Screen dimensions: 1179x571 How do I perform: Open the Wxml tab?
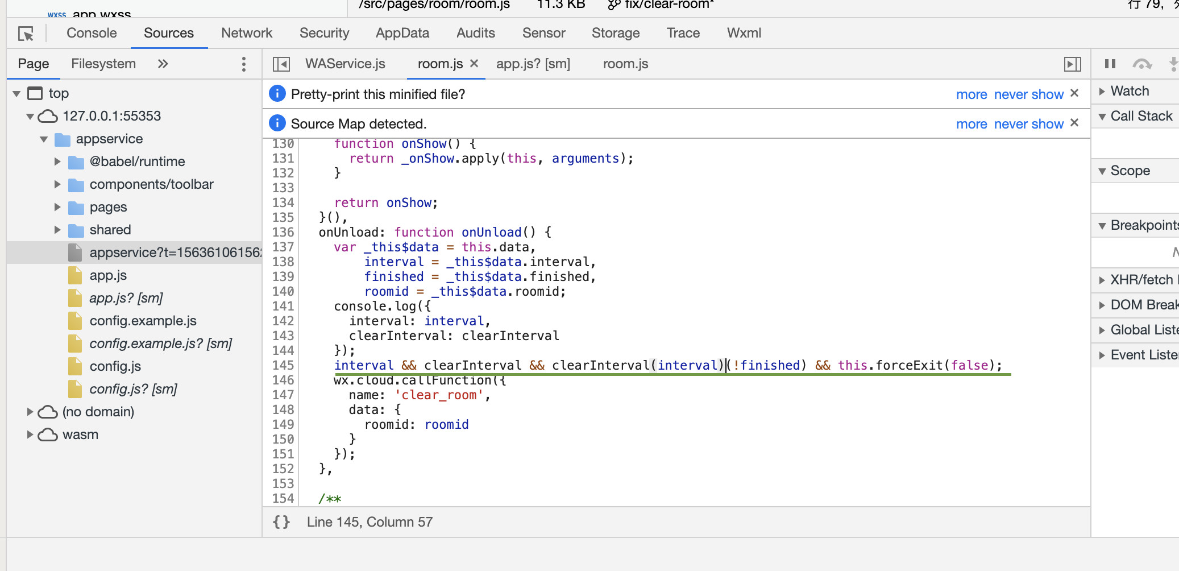[744, 33]
